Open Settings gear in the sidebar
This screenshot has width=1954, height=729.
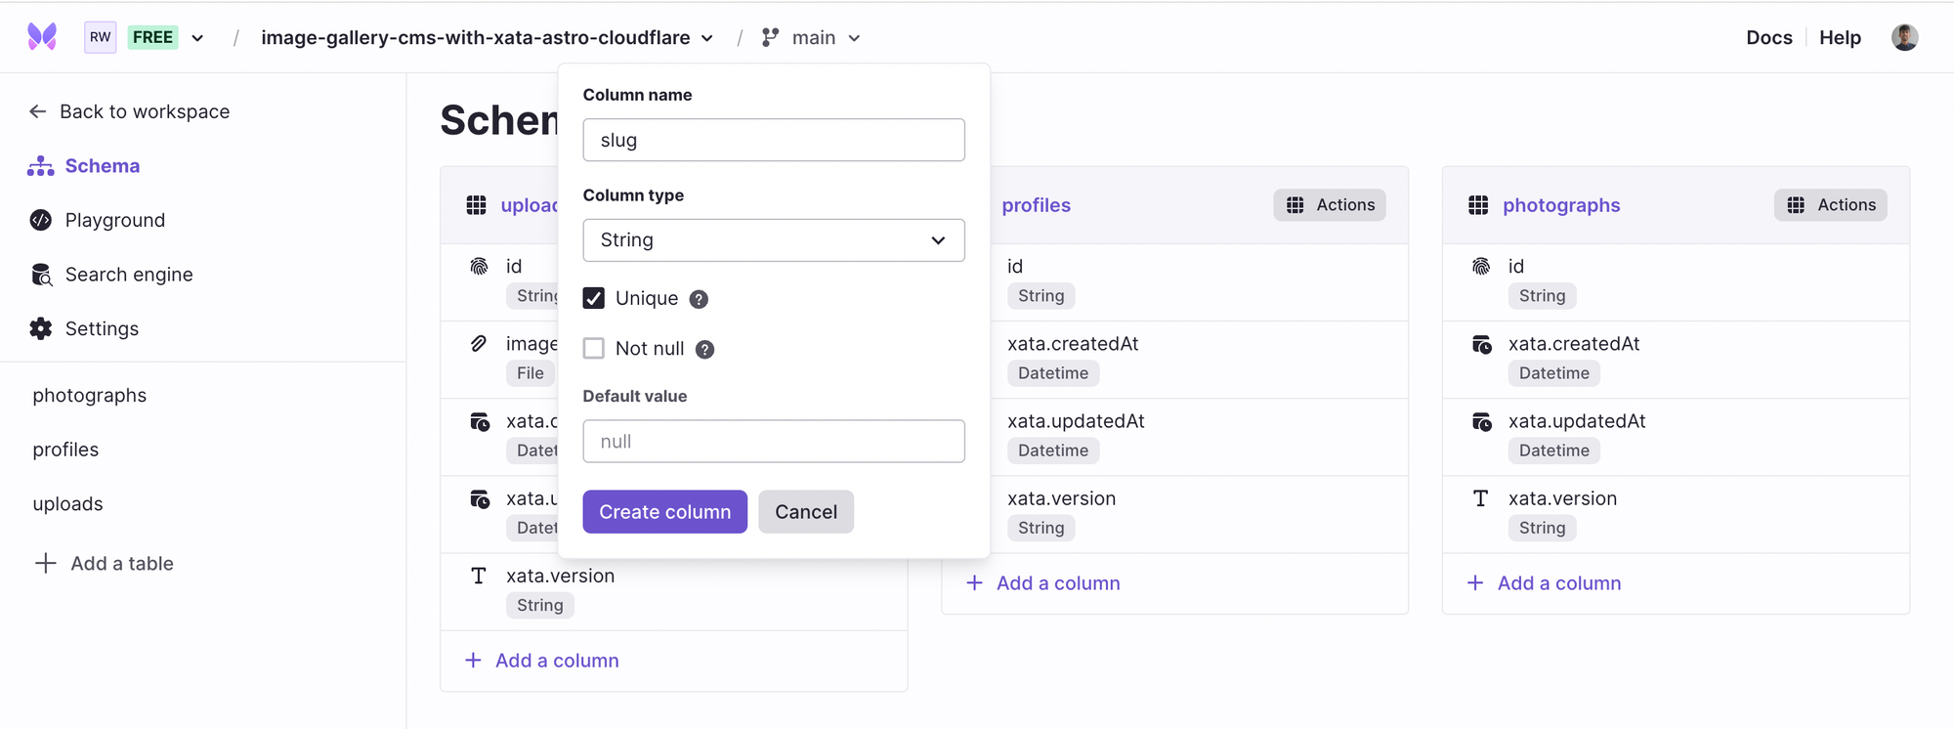tap(41, 328)
